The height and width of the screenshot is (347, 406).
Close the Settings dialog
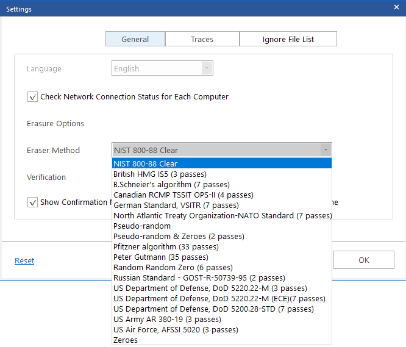pyautogui.click(x=396, y=7)
